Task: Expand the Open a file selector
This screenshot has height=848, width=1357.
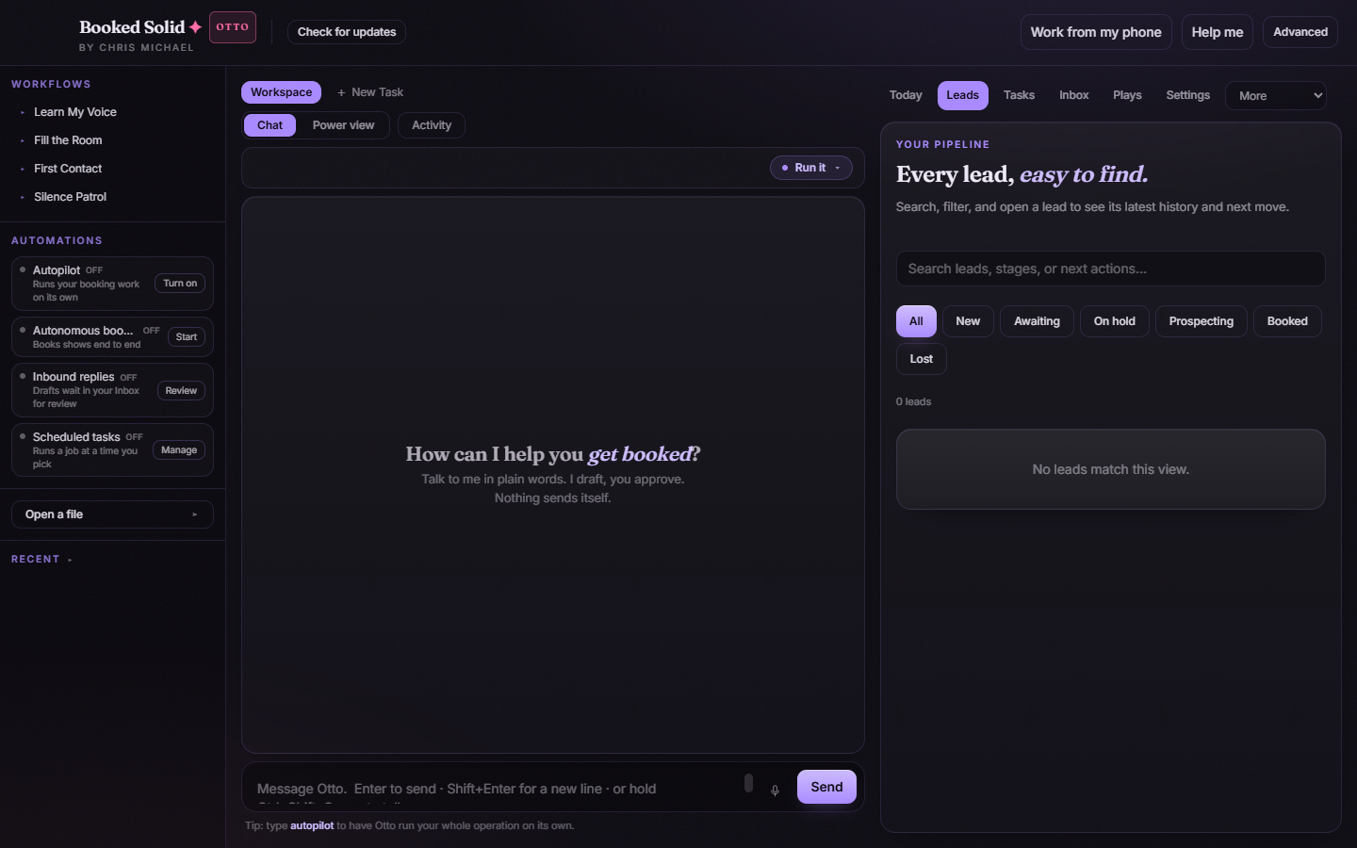Action: (x=112, y=514)
